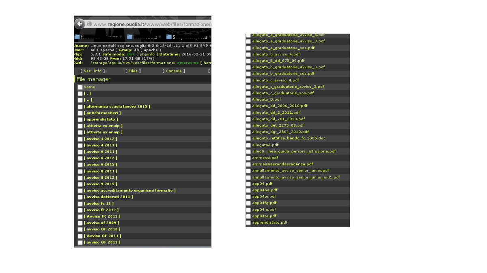Click the globe site-identity icon in address bar

click(x=89, y=24)
